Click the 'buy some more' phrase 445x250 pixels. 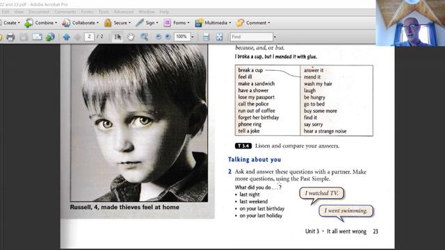coord(321,111)
